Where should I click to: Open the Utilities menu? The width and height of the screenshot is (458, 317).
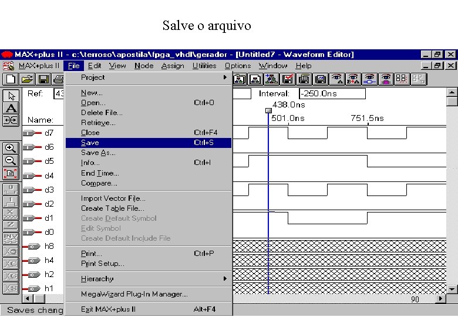point(204,66)
